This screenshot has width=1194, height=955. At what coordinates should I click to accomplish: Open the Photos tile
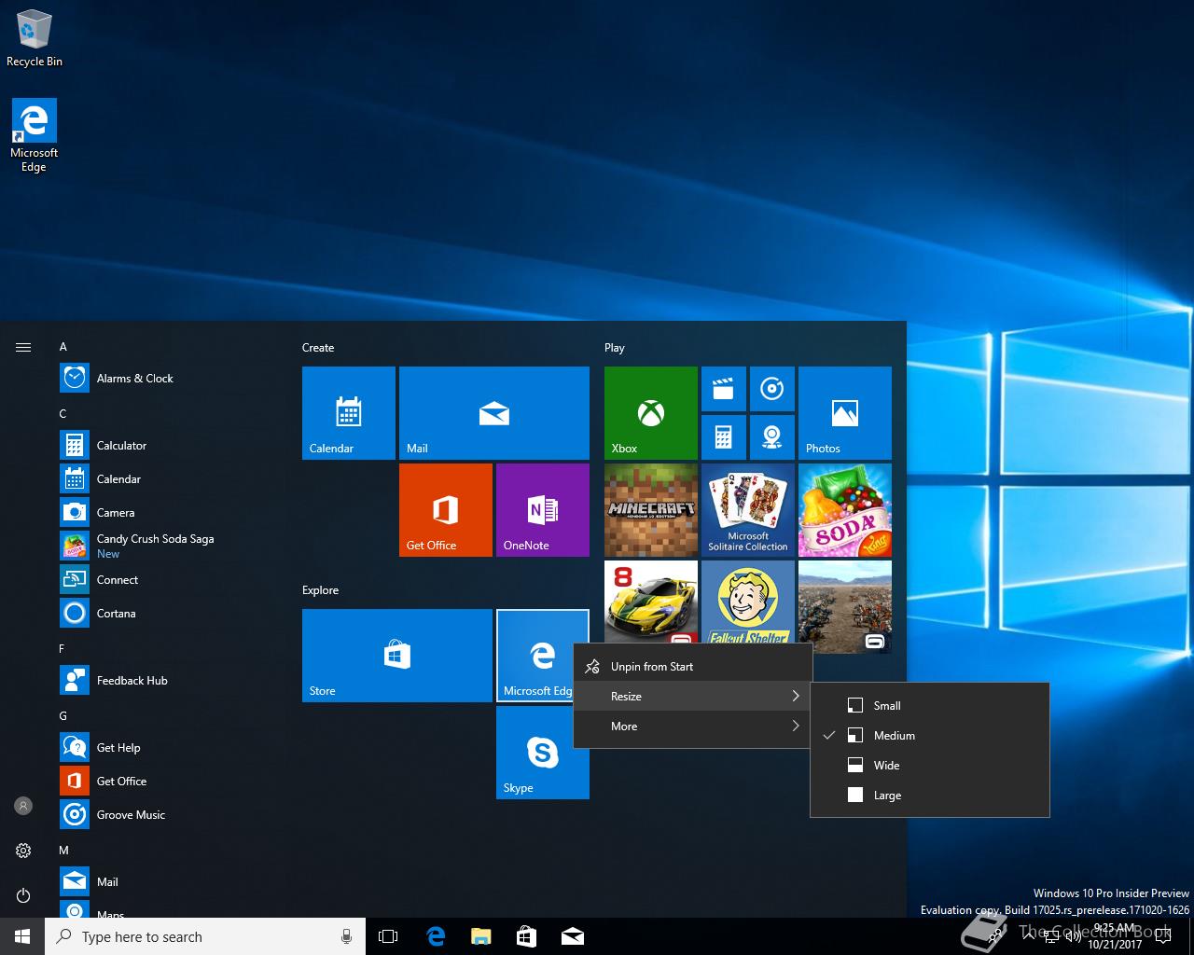tap(845, 413)
